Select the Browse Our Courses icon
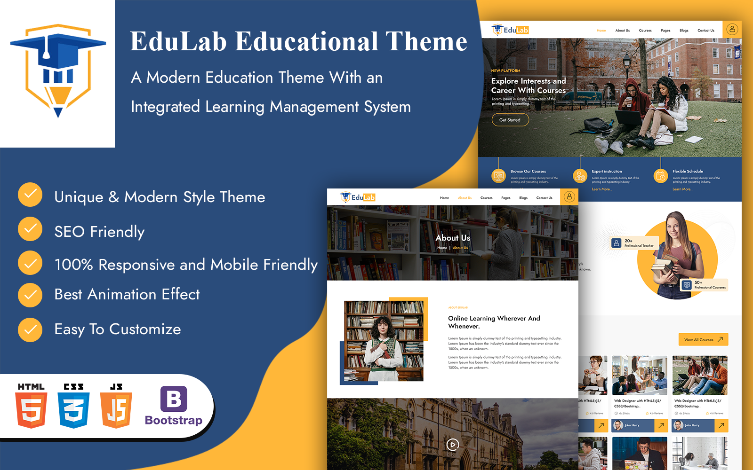Viewport: 753px width, 470px height. pyautogui.click(x=497, y=175)
